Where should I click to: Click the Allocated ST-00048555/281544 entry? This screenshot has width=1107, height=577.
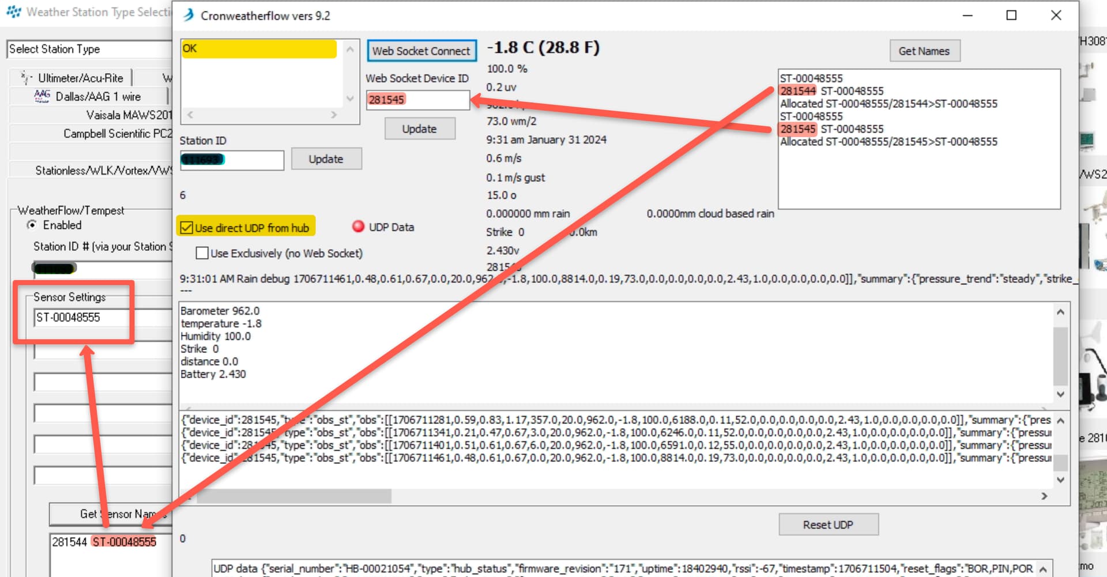pos(888,104)
